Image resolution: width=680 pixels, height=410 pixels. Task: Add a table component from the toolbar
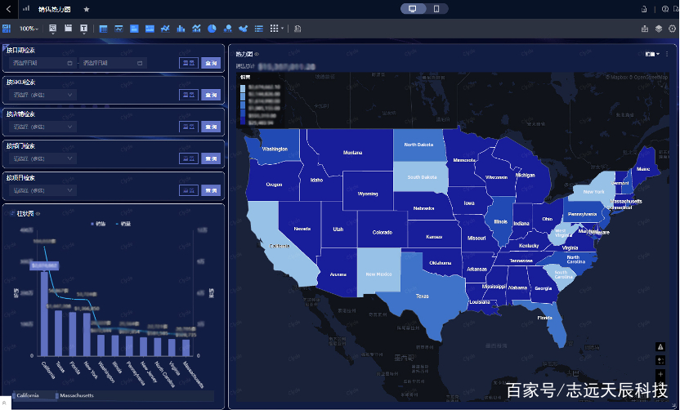point(103,29)
